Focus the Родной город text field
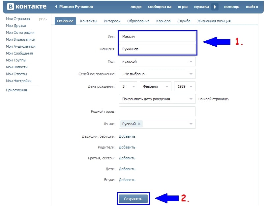The width and height of the screenshot is (266, 206). coord(157,111)
